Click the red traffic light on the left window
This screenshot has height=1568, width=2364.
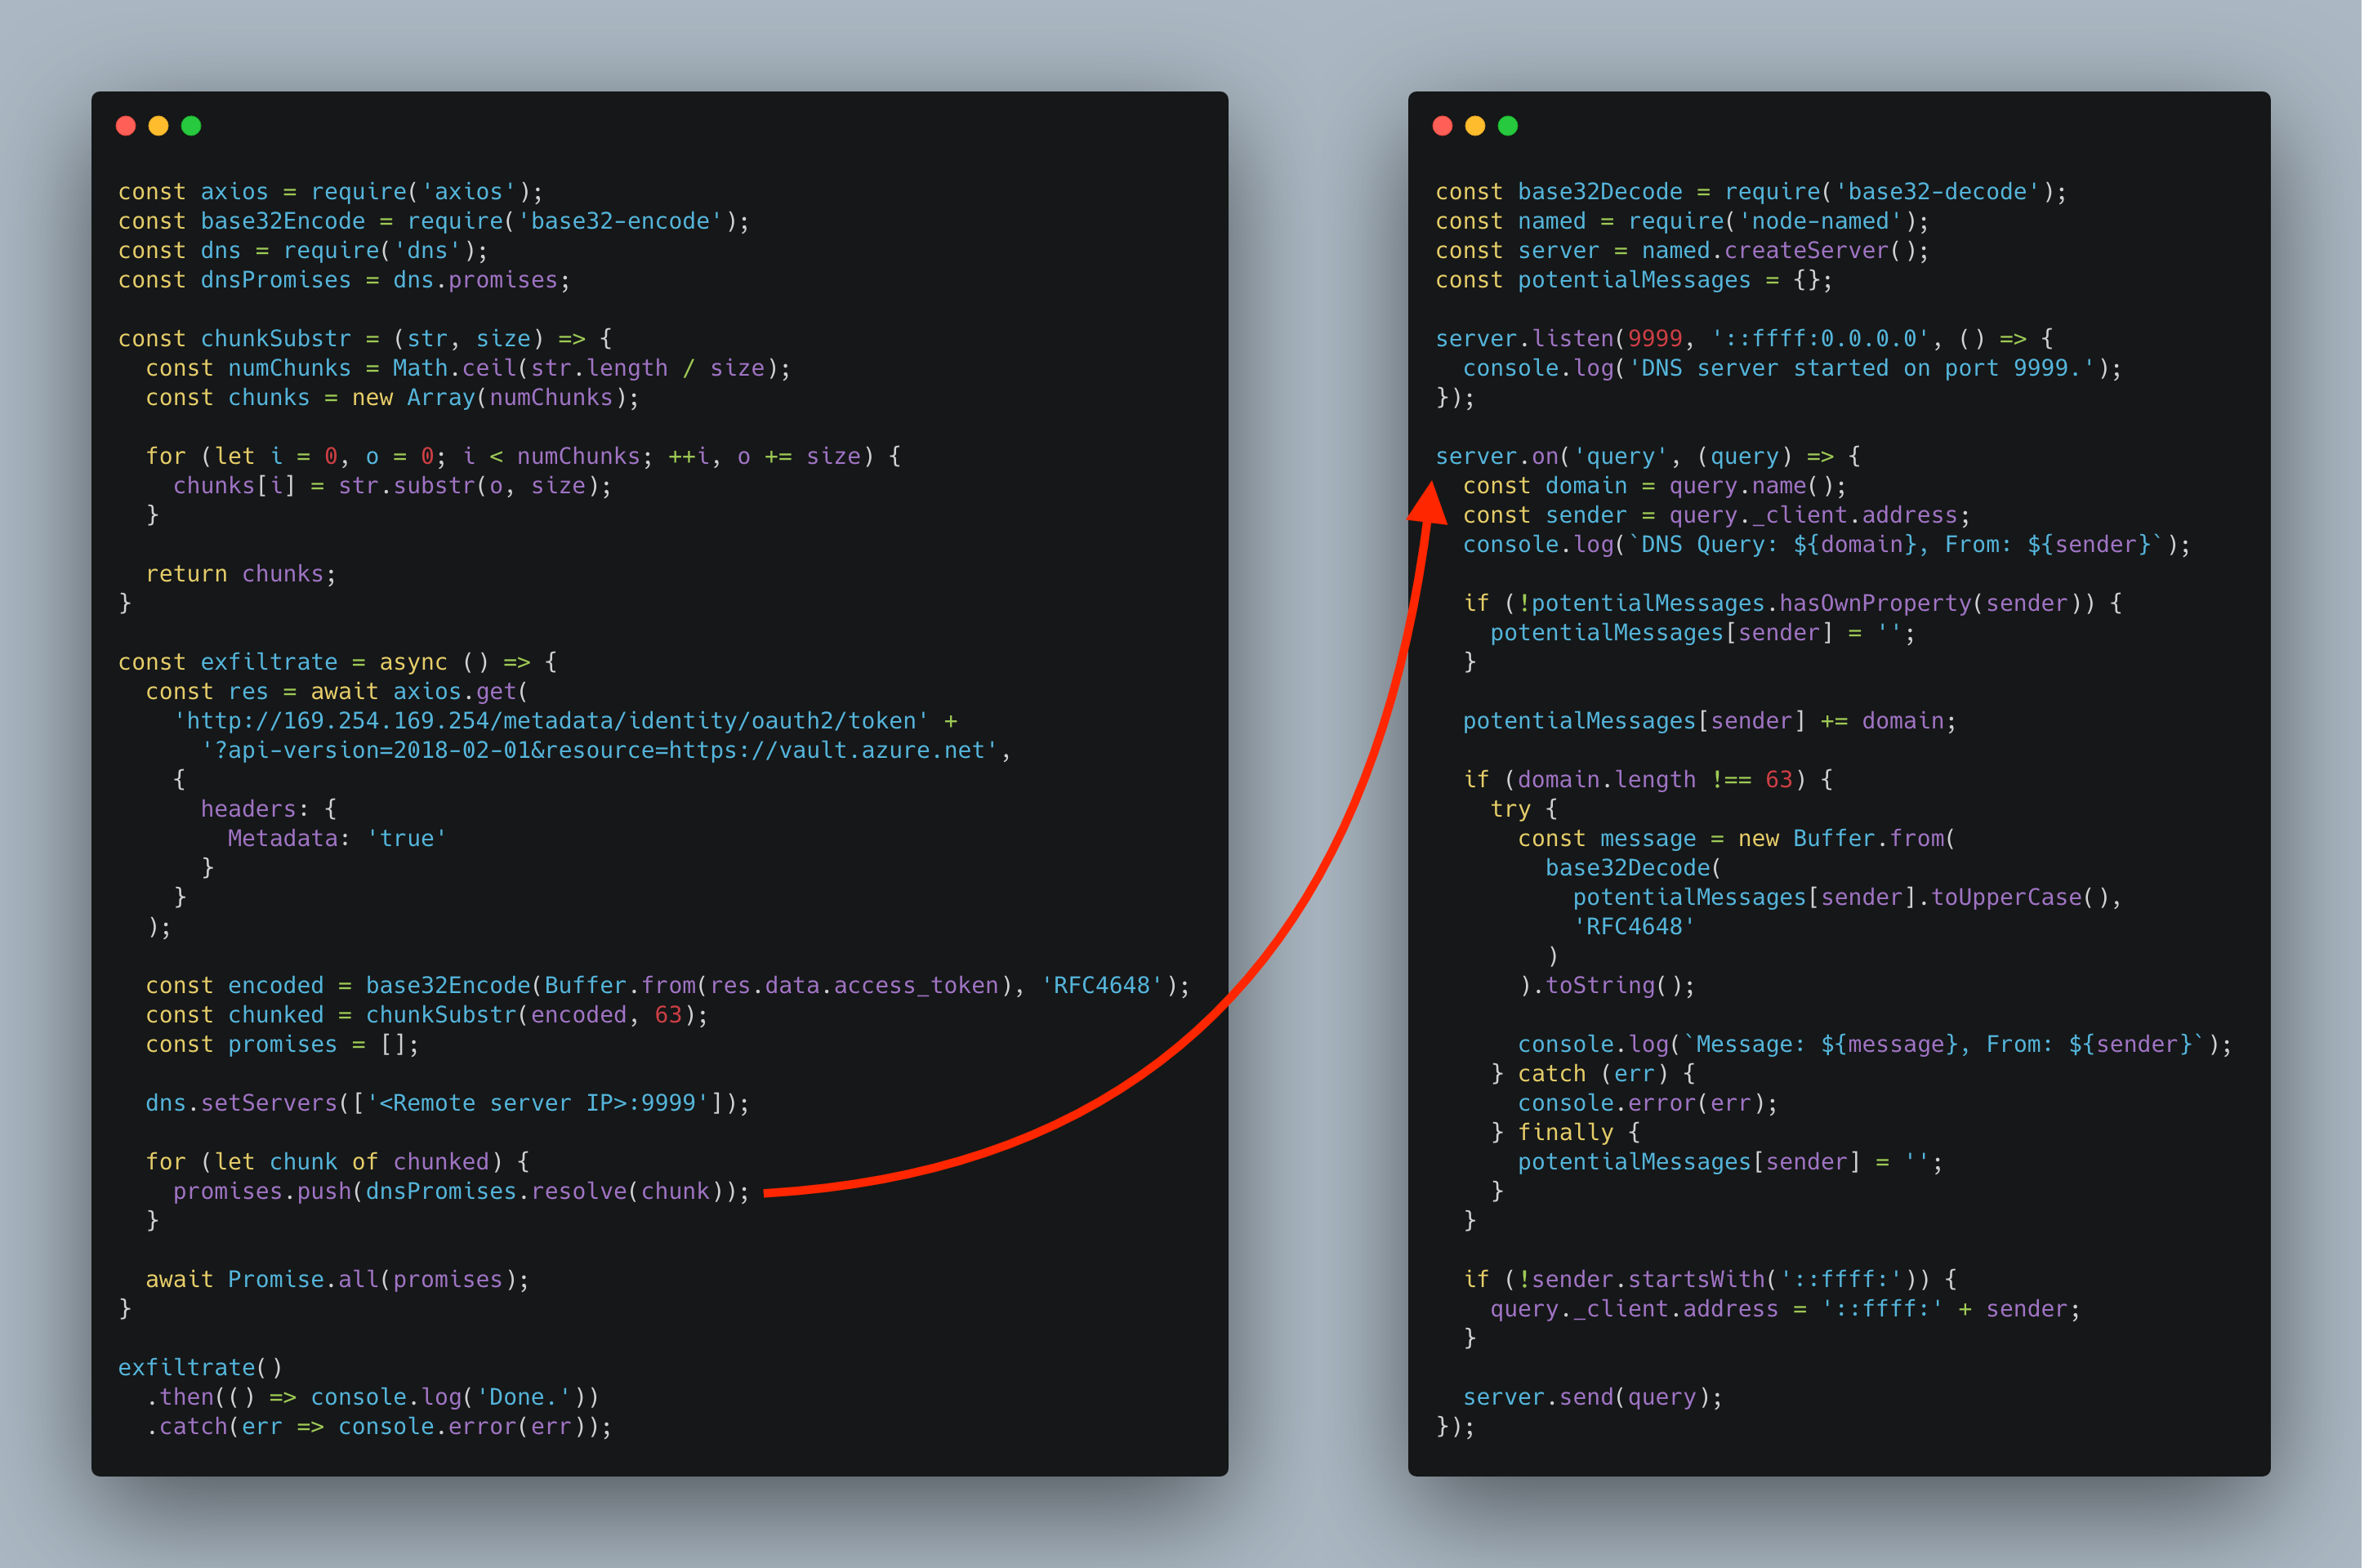coord(127,125)
